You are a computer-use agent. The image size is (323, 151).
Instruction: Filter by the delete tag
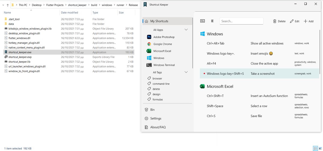pos(156,89)
